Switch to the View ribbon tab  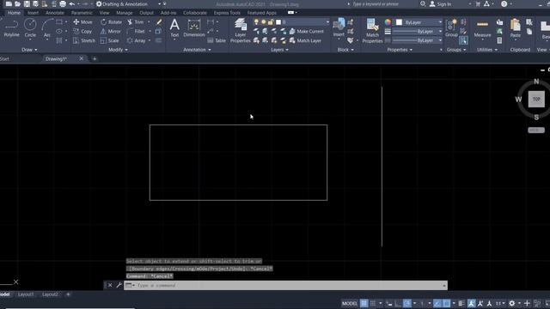pos(104,13)
